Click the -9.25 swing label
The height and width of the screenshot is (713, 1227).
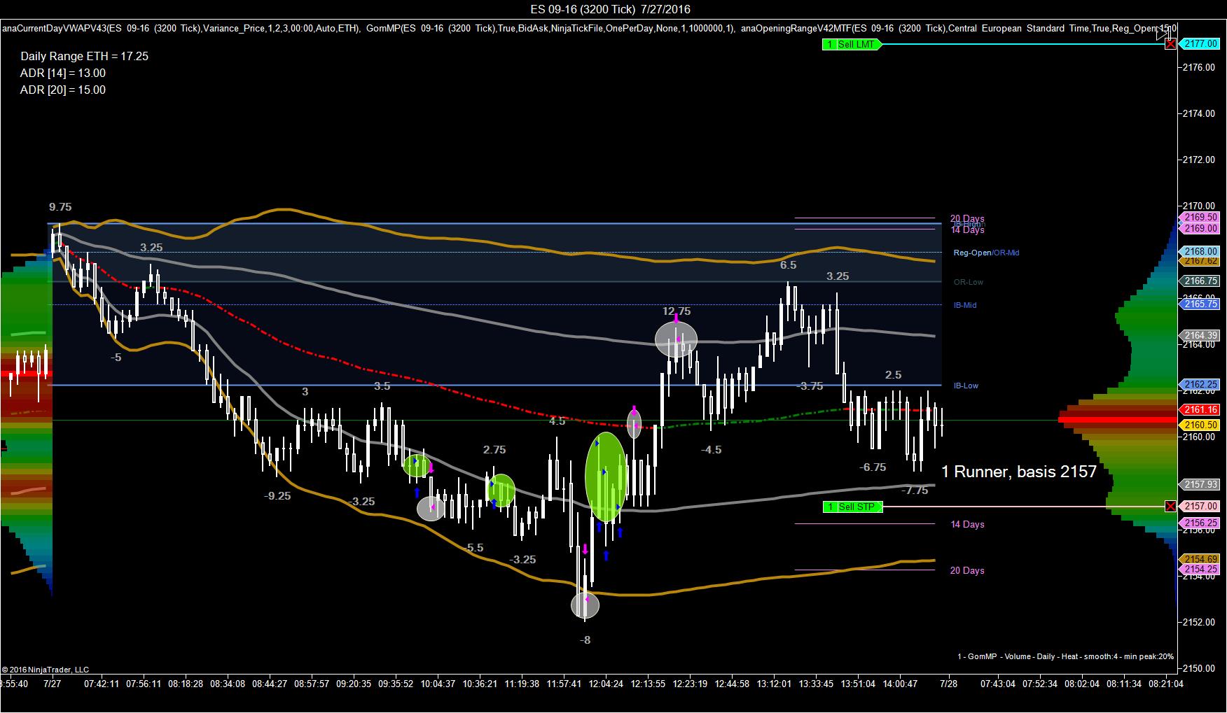tap(277, 495)
